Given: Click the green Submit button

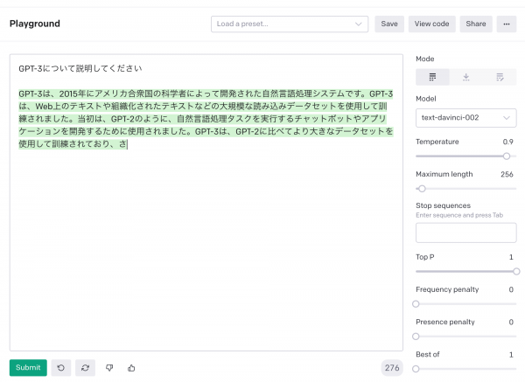Looking at the screenshot, I should pyautogui.click(x=28, y=368).
